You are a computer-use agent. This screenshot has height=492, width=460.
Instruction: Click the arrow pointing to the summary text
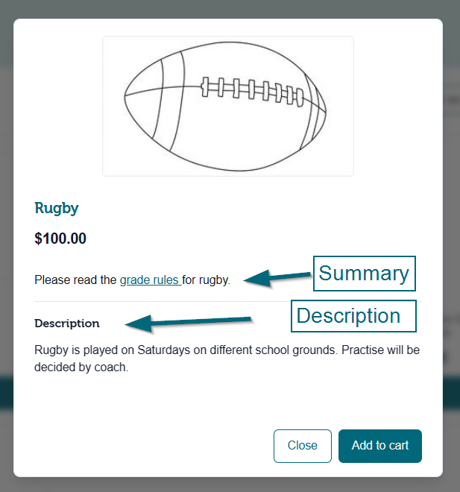(x=277, y=278)
